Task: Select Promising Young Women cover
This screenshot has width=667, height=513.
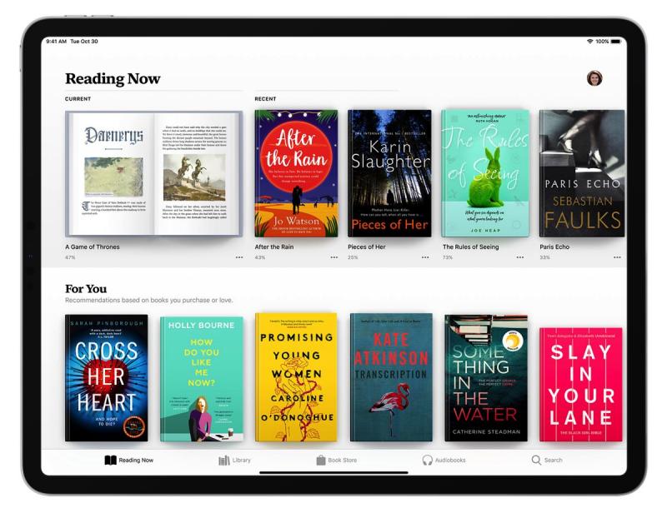Action: point(296,377)
